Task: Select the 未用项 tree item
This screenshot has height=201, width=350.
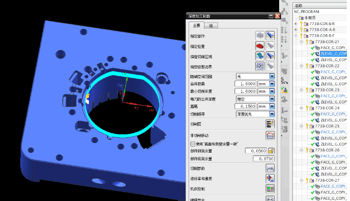Action: coord(310,18)
